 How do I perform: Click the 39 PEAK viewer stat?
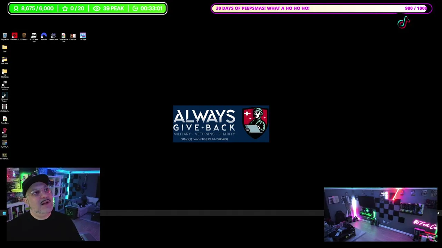click(x=108, y=8)
